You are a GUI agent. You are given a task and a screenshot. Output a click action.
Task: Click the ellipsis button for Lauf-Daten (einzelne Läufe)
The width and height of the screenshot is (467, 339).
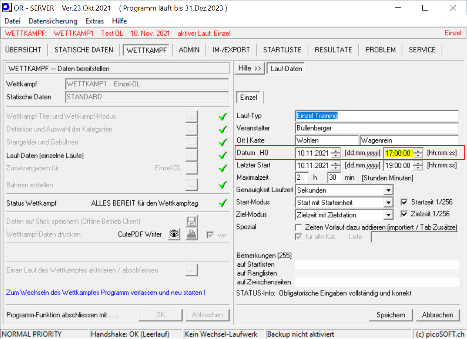point(191,155)
